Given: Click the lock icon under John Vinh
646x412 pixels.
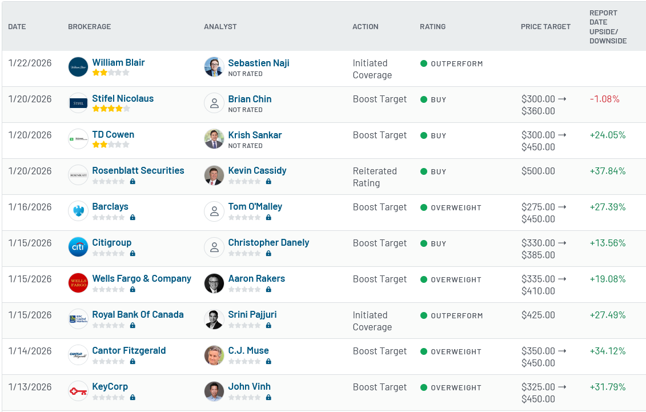Looking at the screenshot, I should tap(268, 397).
